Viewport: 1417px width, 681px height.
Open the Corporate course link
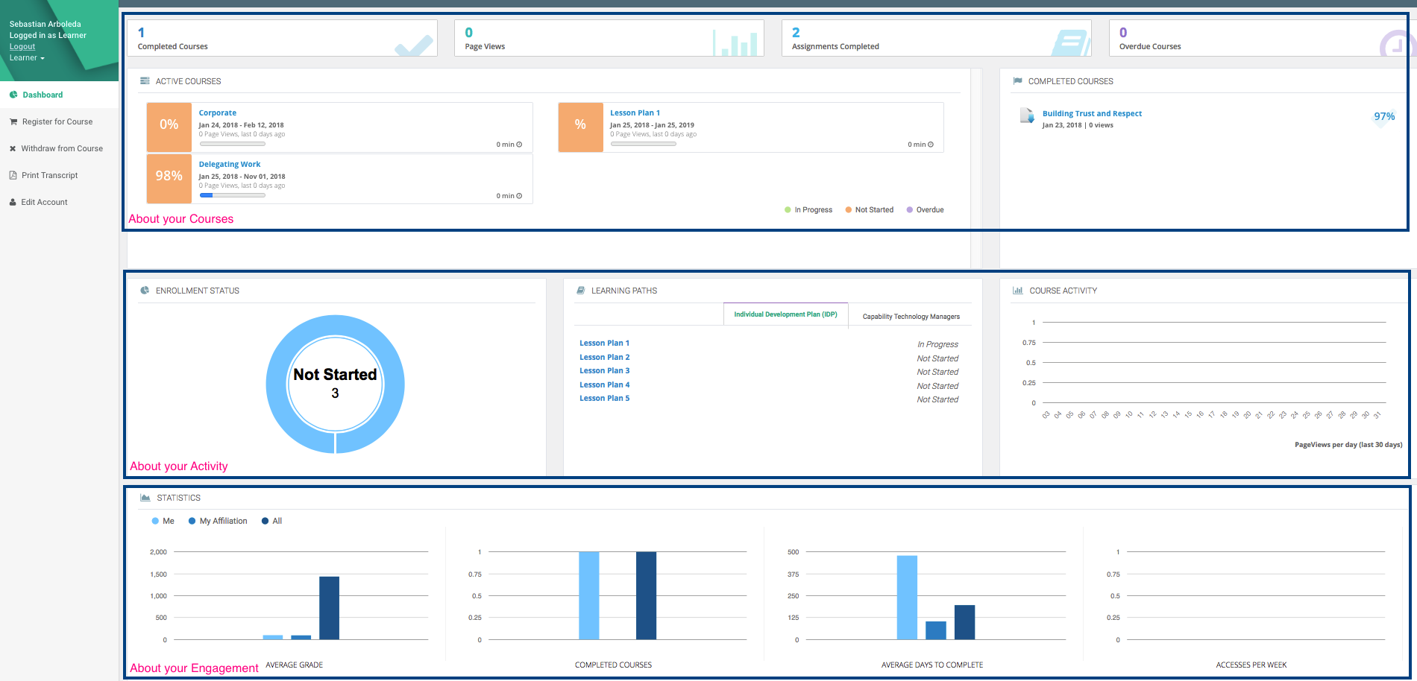click(x=217, y=113)
